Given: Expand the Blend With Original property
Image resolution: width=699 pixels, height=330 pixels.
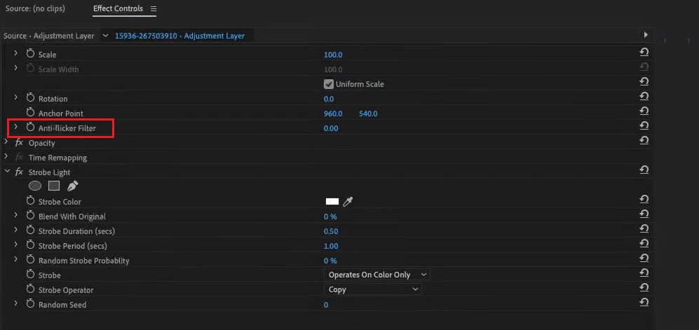Looking at the screenshot, I should pyautogui.click(x=15, y=215).
